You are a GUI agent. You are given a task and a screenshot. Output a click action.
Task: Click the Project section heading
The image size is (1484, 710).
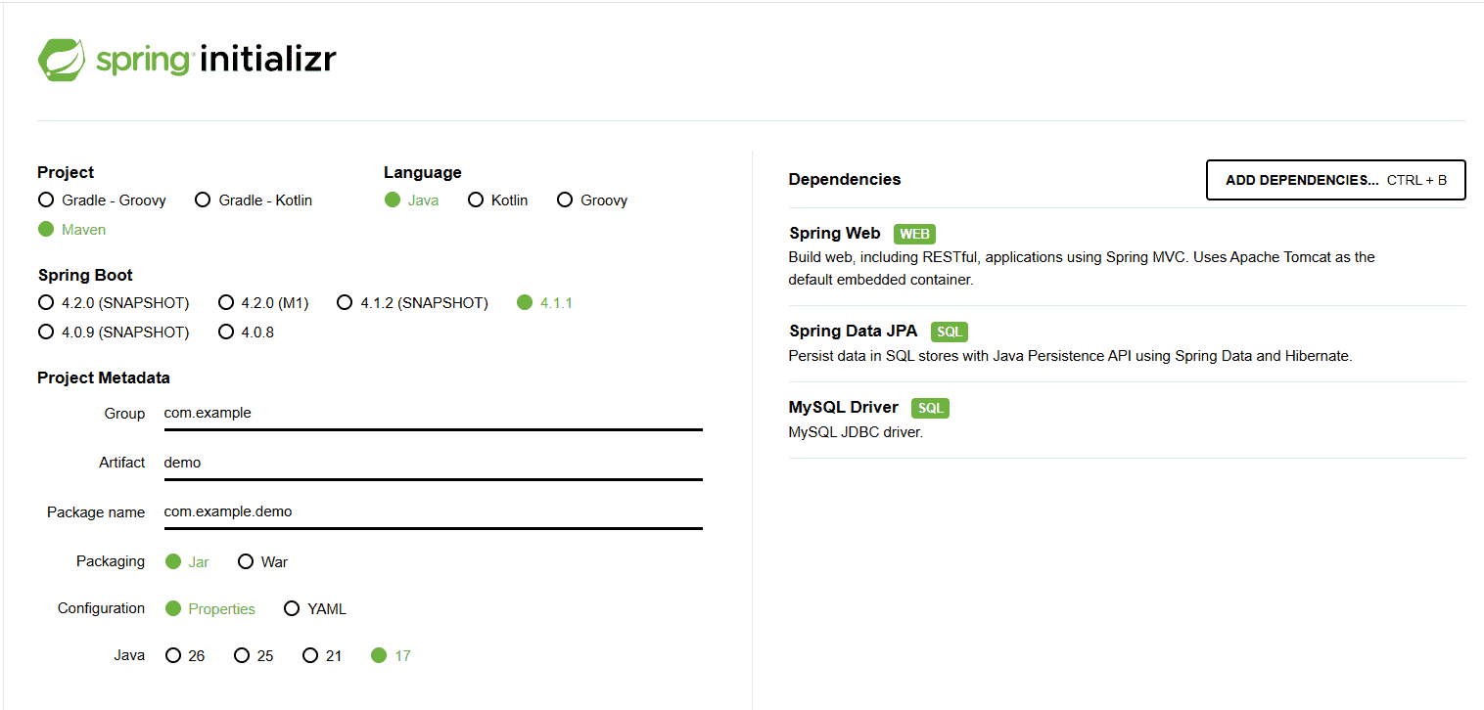click(66, 173)
